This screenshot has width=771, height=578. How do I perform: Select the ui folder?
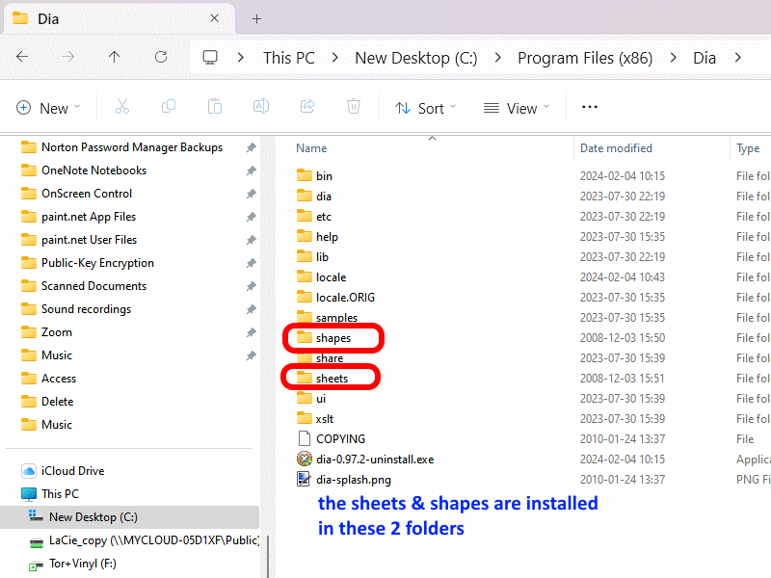click(x=311, y=399)
